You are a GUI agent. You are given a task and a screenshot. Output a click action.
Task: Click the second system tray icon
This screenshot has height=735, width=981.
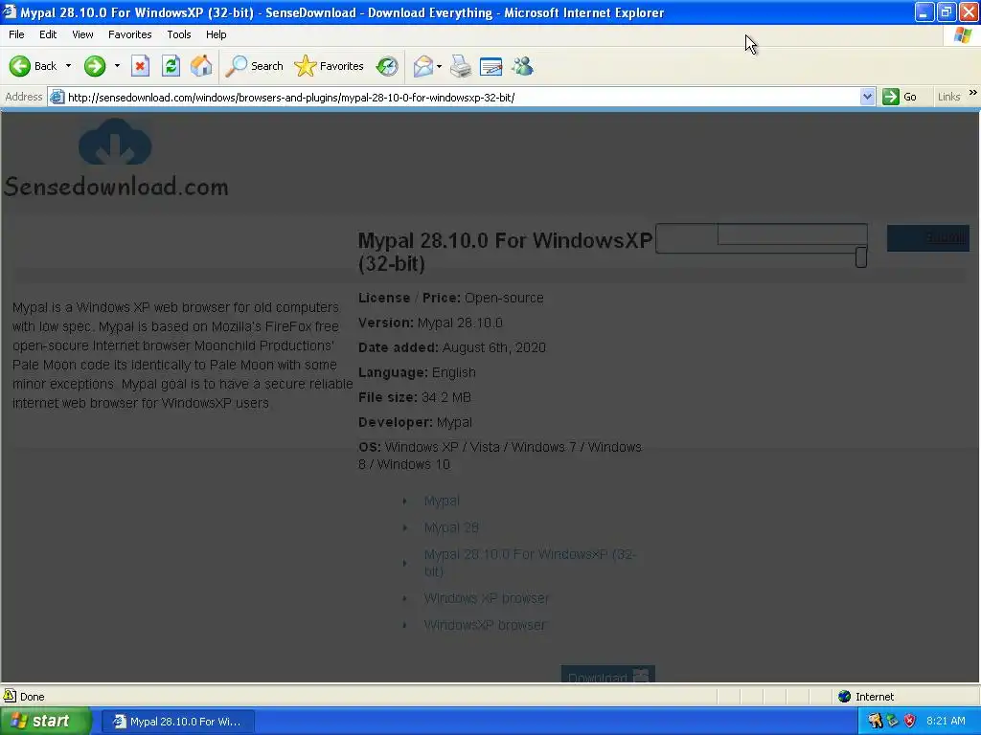[893, 721]
